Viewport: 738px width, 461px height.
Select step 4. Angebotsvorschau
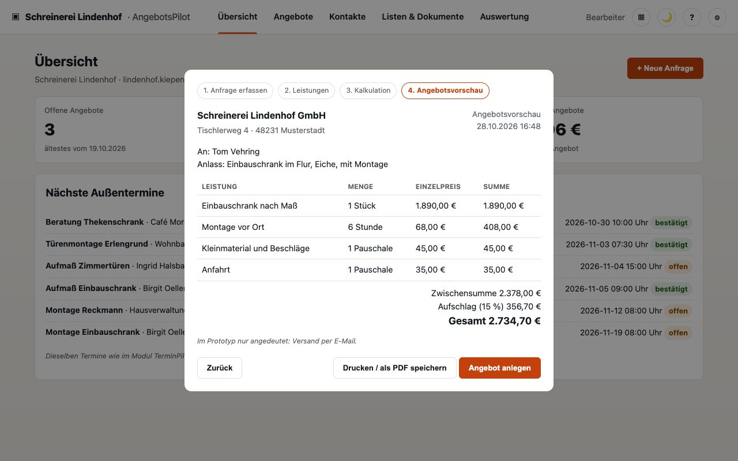(x=446, y=90)
